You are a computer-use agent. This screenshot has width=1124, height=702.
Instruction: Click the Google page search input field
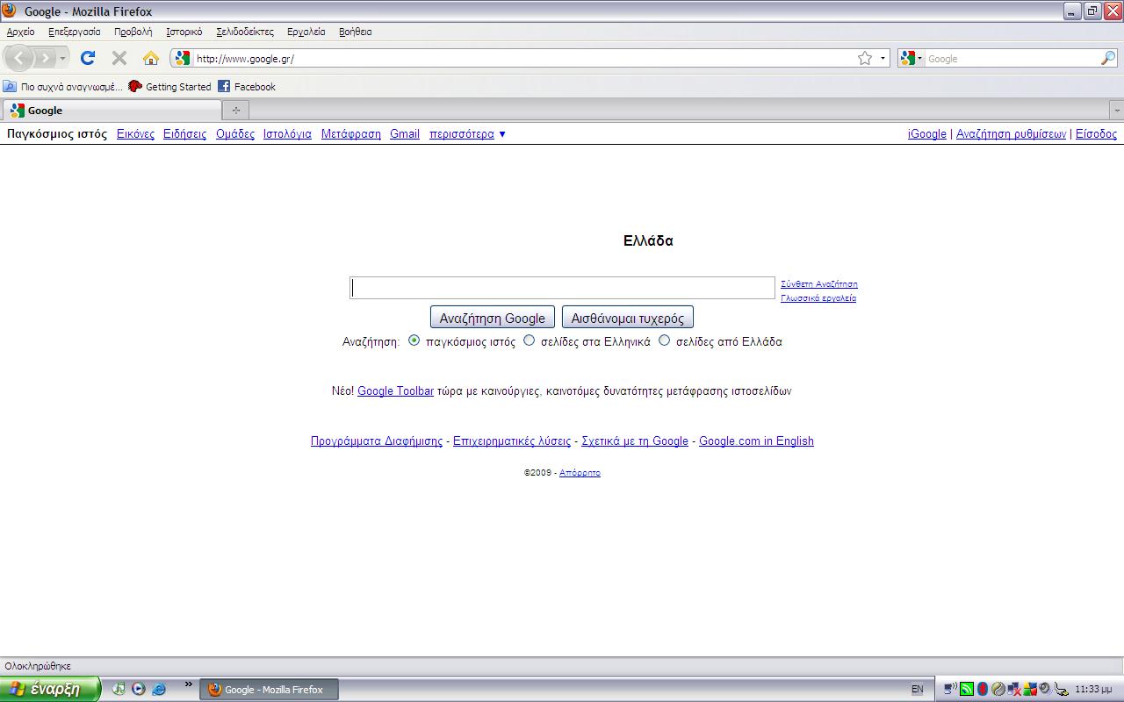coord(562,288)
